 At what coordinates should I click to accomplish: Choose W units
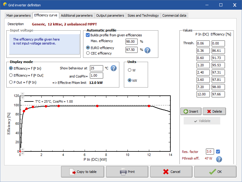[130, 70]
